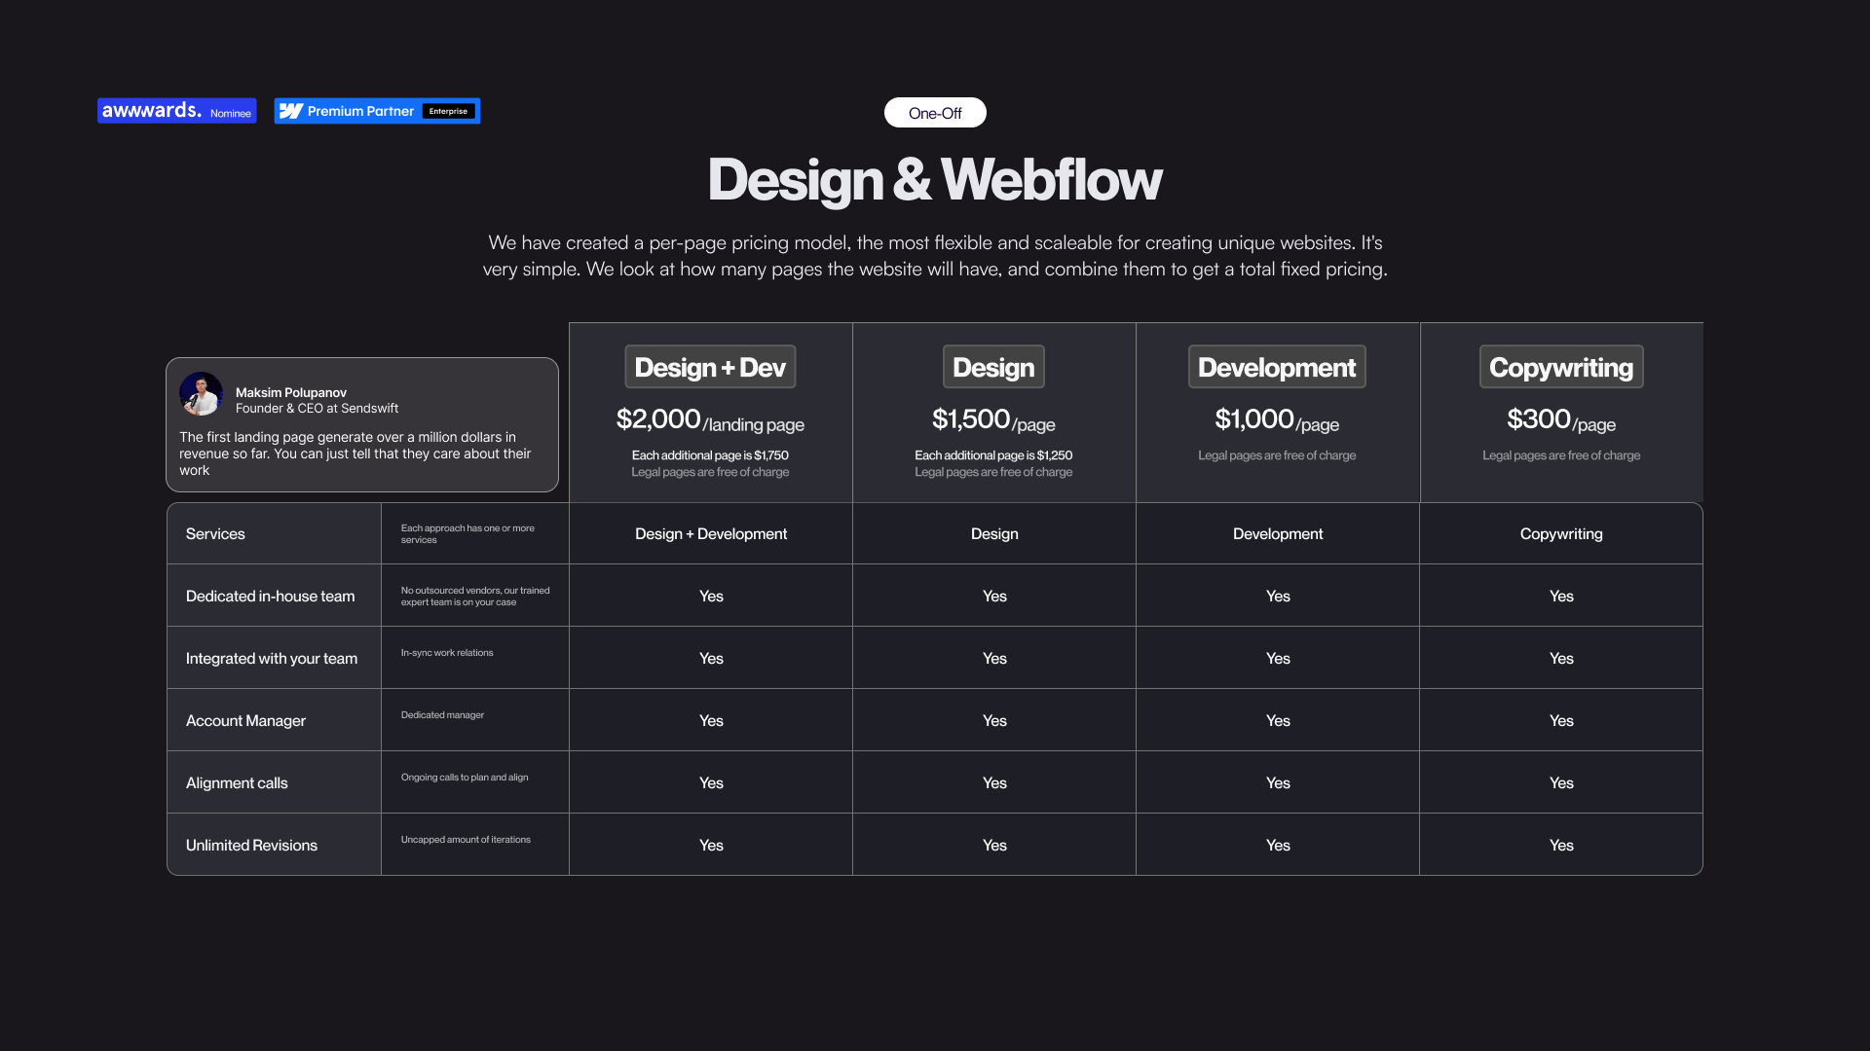
Task: Select the Copywriting plan header
Action: point(1561,367)
